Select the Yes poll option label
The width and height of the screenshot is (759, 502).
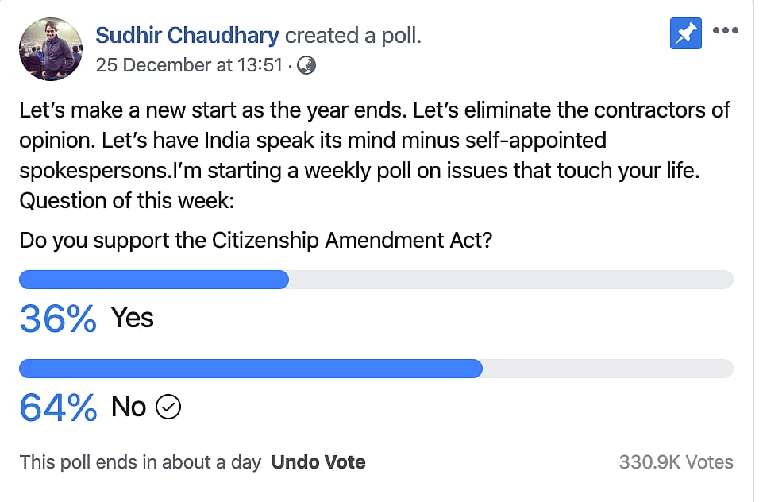(x=133, y=318)
